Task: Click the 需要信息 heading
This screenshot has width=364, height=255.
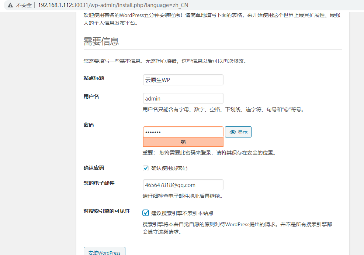Action: (x=101, y=41)
